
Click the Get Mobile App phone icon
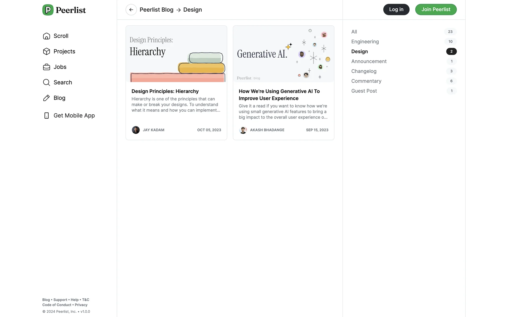tap(47, 115)
